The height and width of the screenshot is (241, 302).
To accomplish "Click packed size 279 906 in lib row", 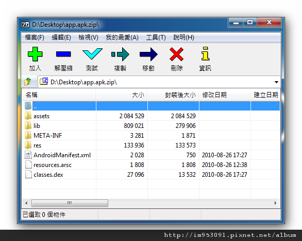I will 186,126.
